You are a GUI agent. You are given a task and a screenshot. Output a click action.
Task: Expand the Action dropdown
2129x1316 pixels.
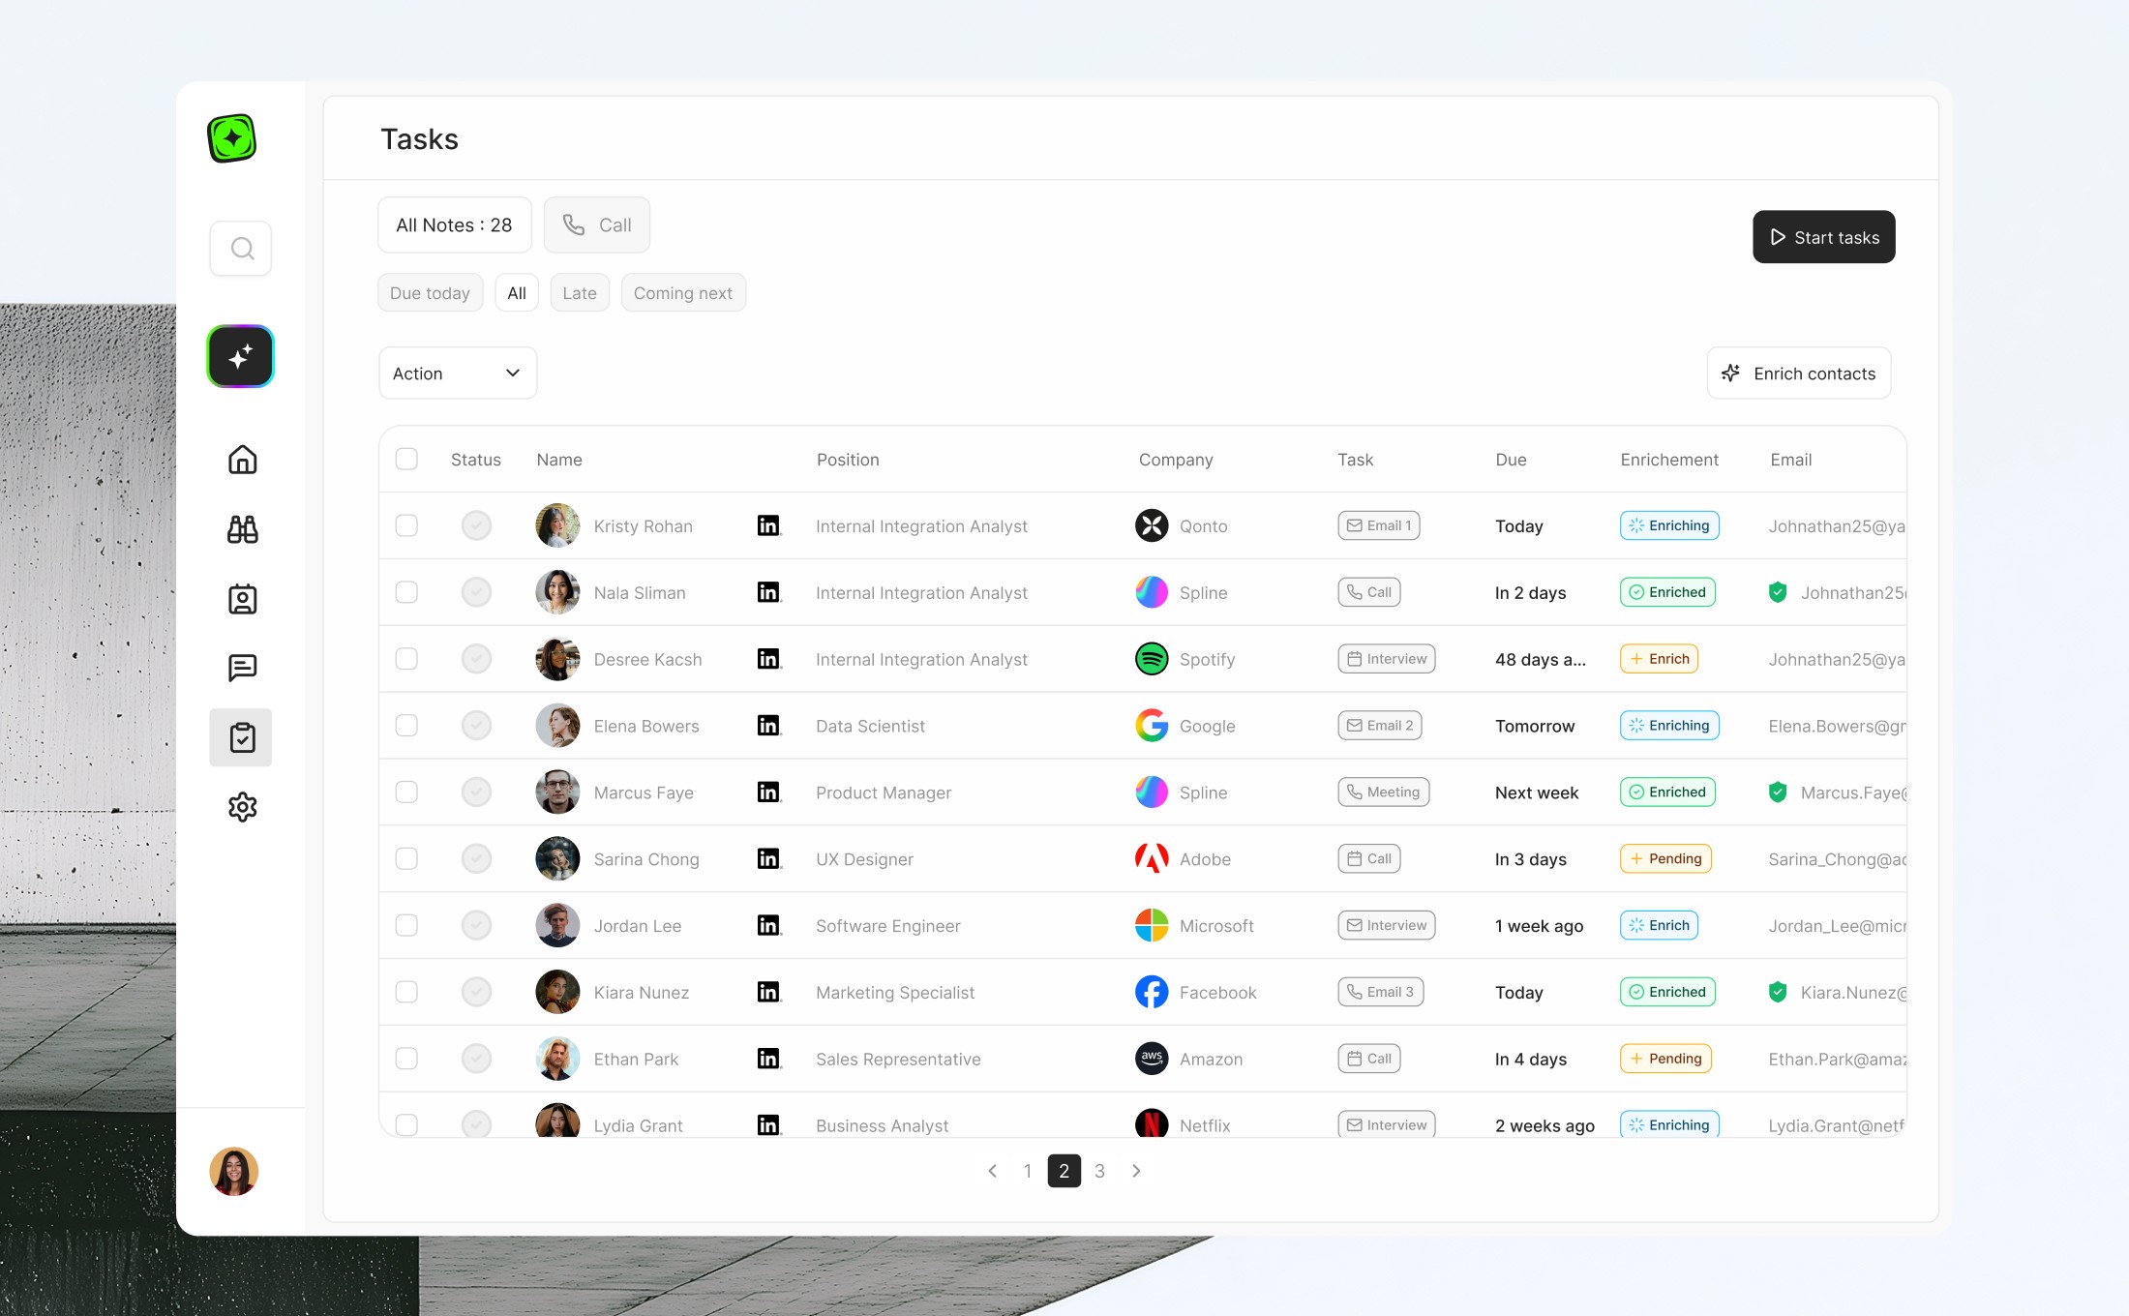click(x=457, y=374)
